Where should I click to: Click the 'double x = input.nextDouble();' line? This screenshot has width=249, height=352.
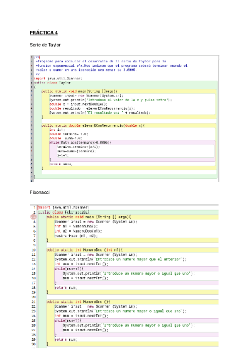(x=78, y=104)
